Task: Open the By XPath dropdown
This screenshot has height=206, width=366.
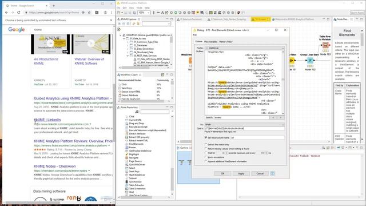Action: click(x=244, y=125)
